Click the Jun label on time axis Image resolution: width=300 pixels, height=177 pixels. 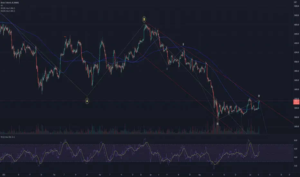pyautogui.click(x=250, y=175)
